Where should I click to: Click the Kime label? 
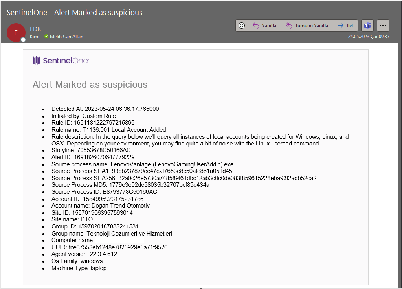point(35,37)
